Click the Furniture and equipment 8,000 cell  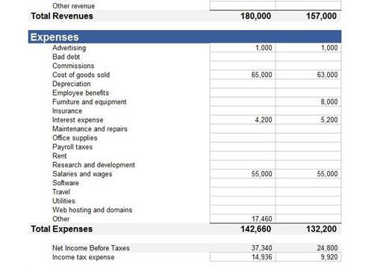pyautogui.click(x=308, y=102)
